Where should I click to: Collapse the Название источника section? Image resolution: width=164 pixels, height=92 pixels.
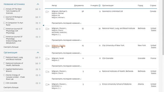pyautogui.click(x=38, y=4)
